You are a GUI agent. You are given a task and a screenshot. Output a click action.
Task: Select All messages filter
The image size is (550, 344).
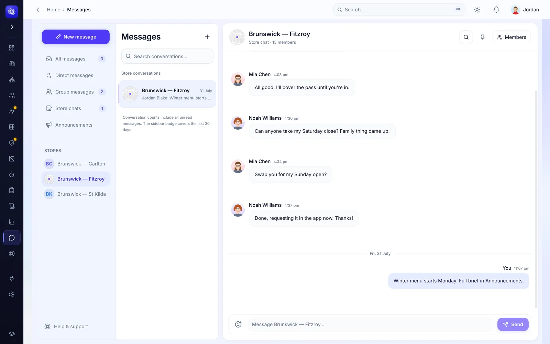76,59
